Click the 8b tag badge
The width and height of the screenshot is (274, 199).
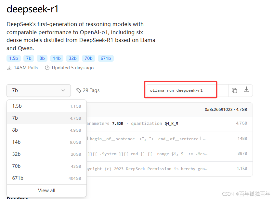42,58
